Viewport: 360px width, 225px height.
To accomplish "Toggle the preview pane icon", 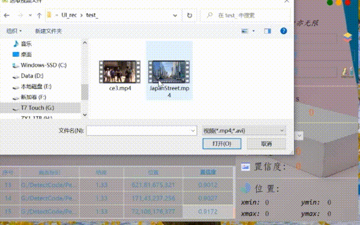I will pyautogui.click(x=268, y=31).
